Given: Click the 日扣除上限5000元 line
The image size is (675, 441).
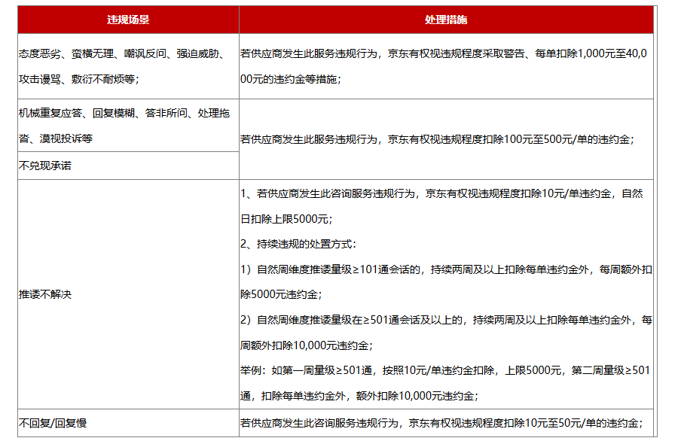Looking at the screenshot, I should click(286, 218).
